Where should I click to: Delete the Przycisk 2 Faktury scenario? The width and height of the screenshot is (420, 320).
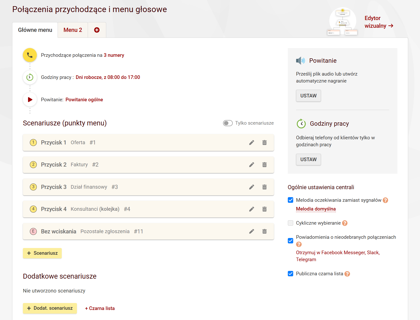coord(264,164)
